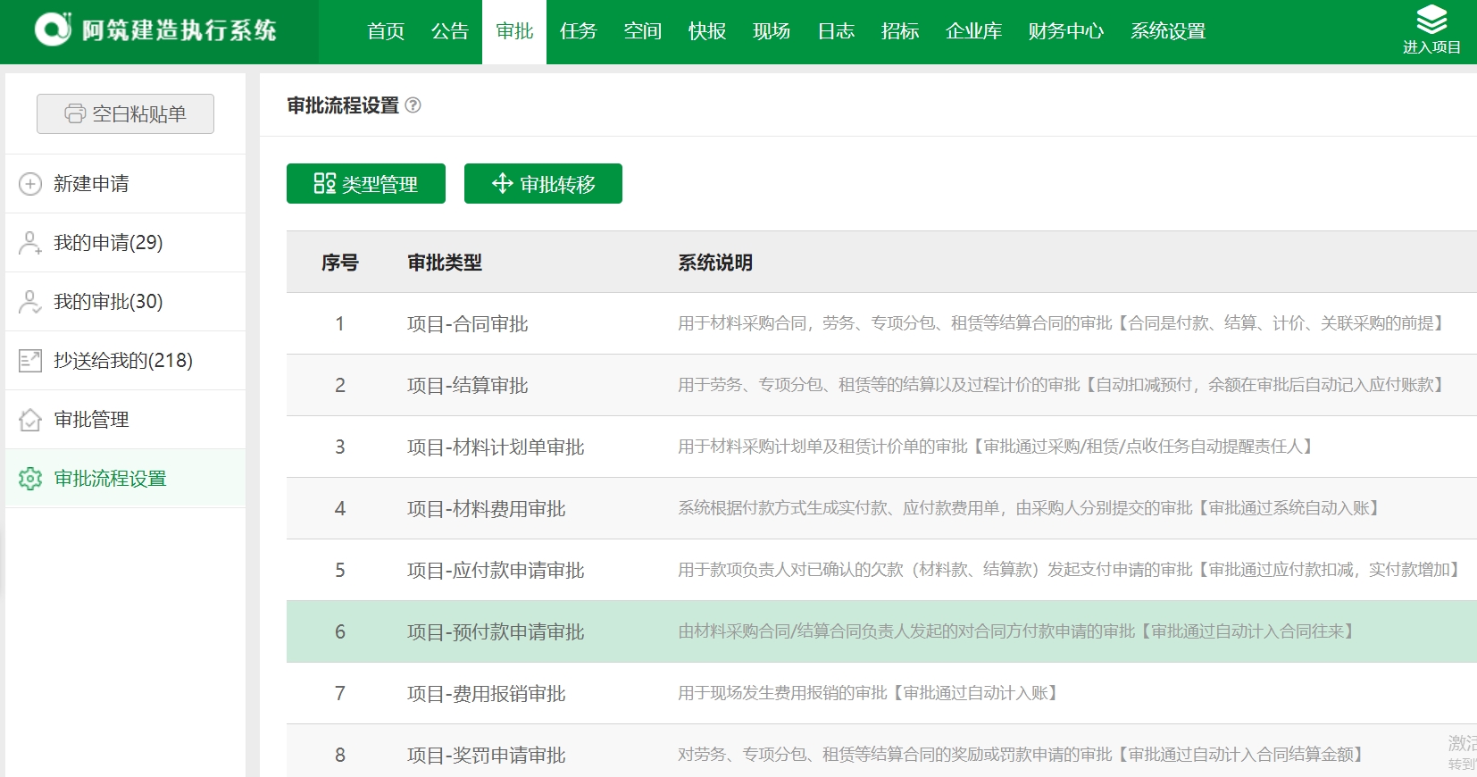Screen dimensions: 1477x777
Task: Select 审批流程设置 in the sidebar
Action: click(x=125, y=479)
